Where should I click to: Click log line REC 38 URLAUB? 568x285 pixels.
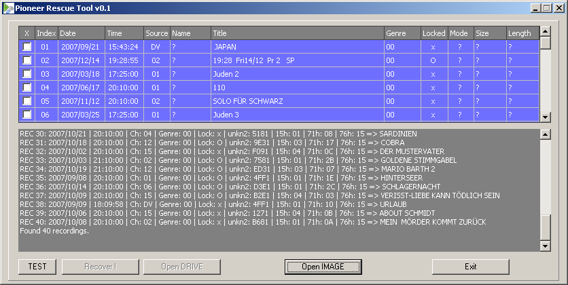213,204
